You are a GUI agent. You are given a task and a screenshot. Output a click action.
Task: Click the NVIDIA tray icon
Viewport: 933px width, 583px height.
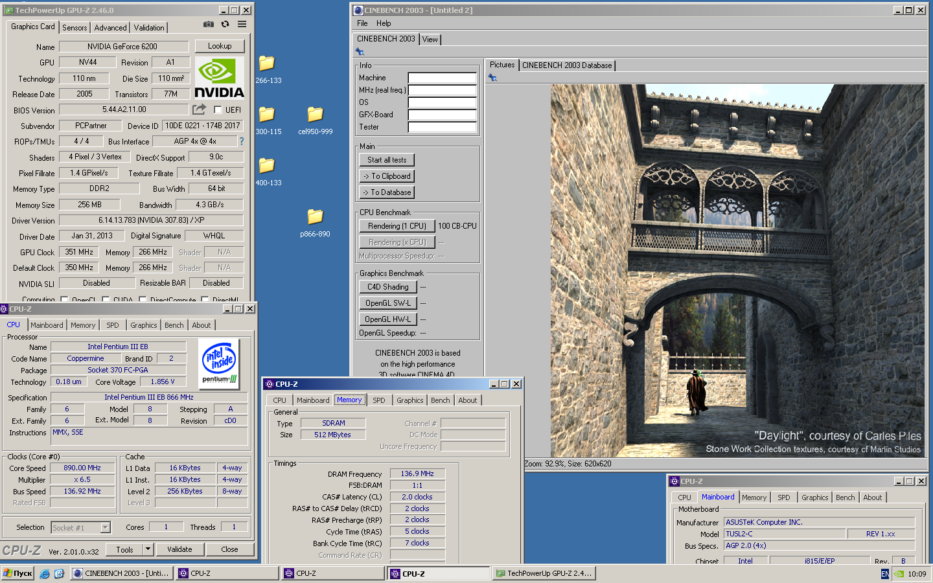click(x=899, y=574)
